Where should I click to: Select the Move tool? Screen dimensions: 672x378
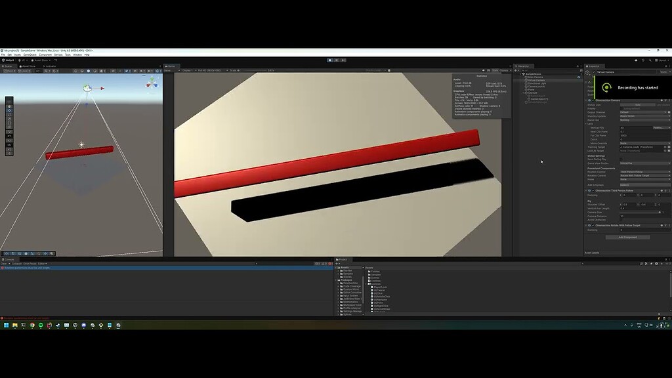tap(9, 110)
